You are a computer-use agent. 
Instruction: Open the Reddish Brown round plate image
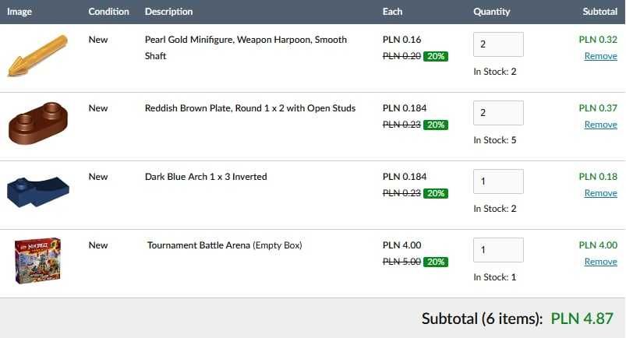click(38, 123)
